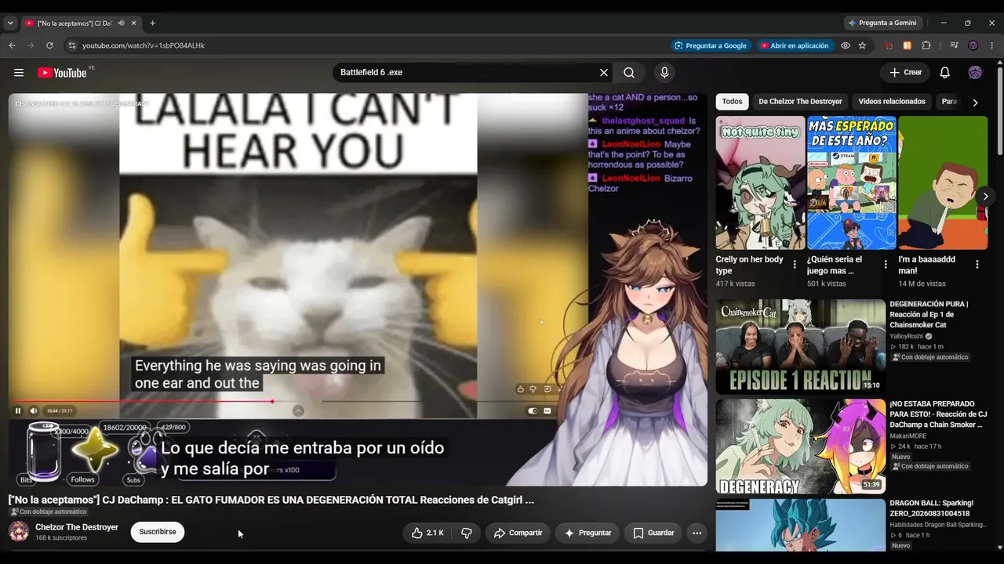Open DEGENERACIÓN PURA video title
This screenshot has height=564, width=1004.
click(x=929, y=314)
